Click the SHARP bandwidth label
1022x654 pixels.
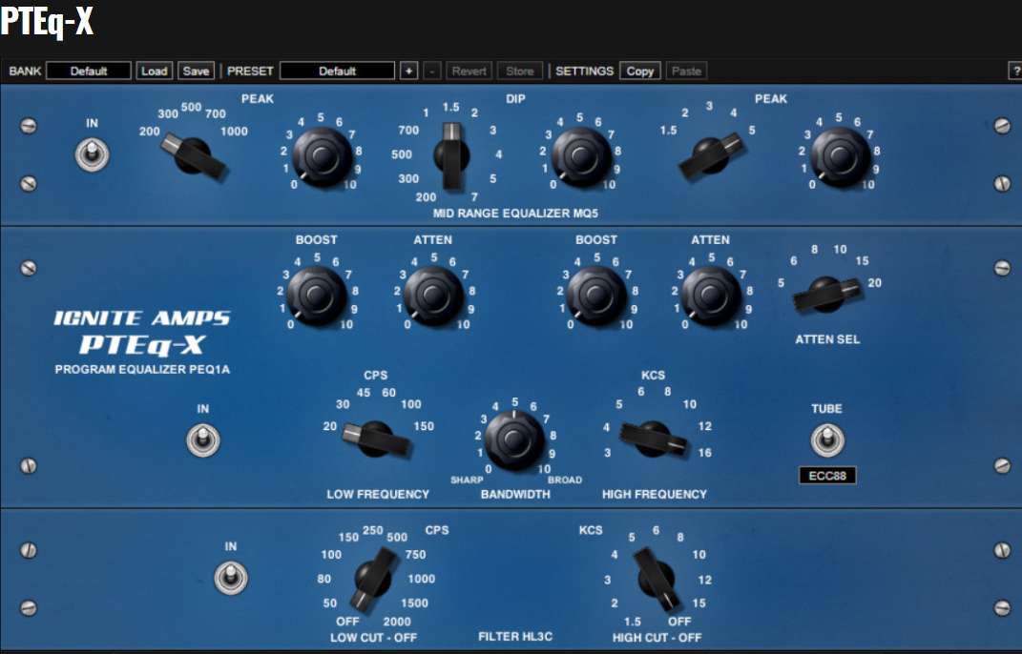coord(467,480)
